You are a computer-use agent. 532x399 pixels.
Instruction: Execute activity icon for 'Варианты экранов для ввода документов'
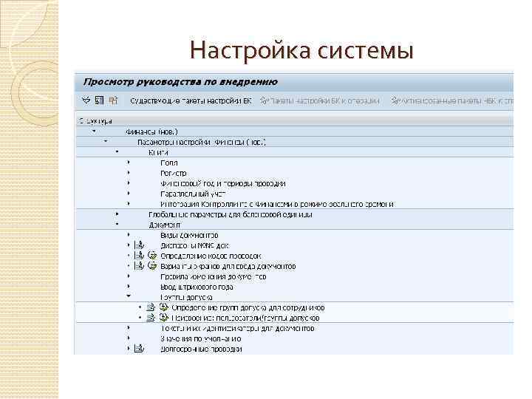[152, 266]
